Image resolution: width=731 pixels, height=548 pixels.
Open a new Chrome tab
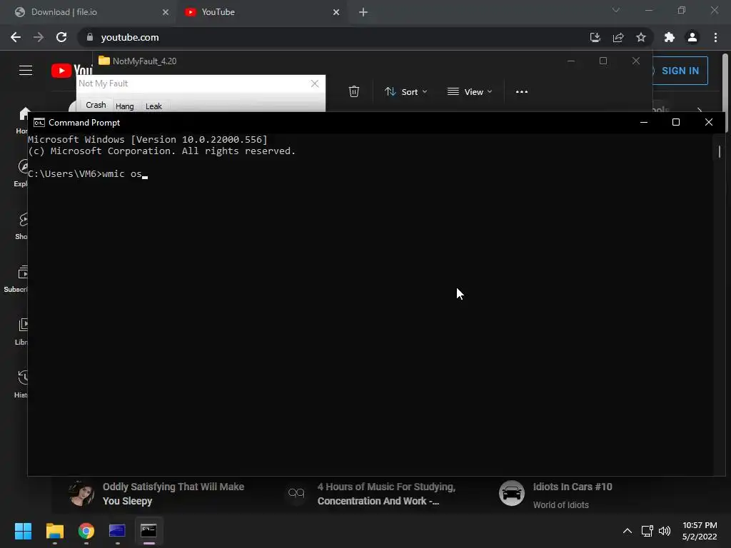tap(363, 12)
